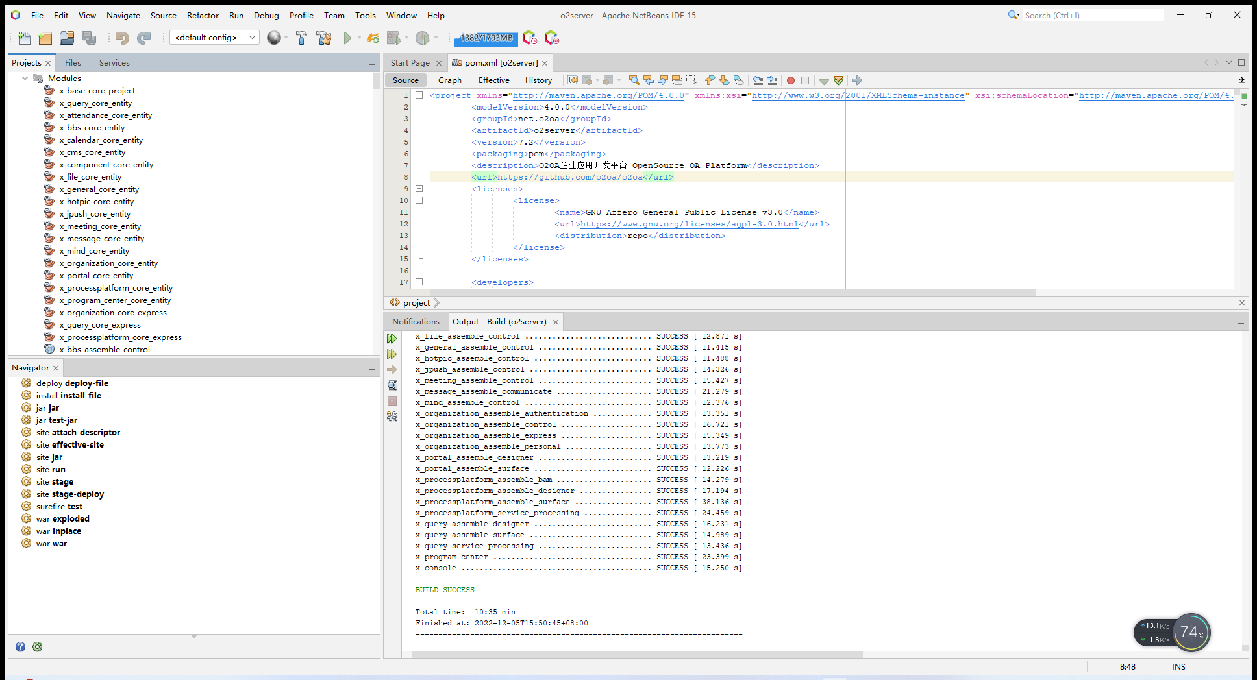
Task: Toggle bookmark in editor toolbar
Action: point(738,80)
